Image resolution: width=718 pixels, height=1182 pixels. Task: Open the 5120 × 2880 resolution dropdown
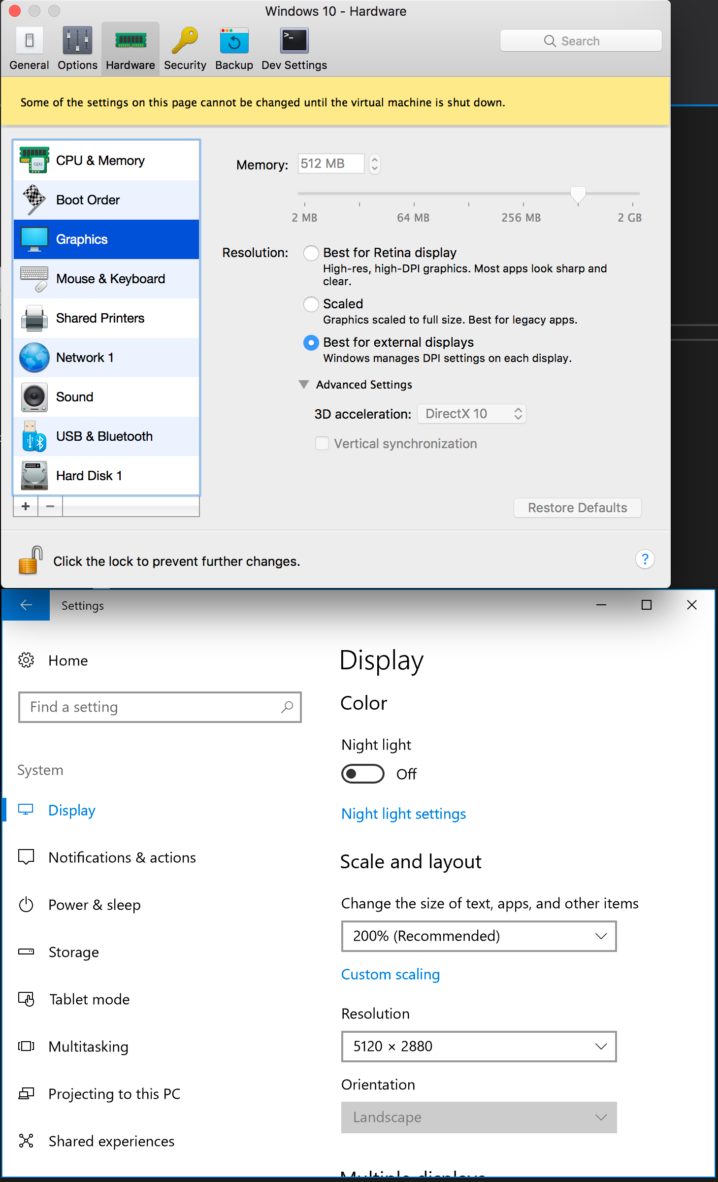coord(479,1046)
